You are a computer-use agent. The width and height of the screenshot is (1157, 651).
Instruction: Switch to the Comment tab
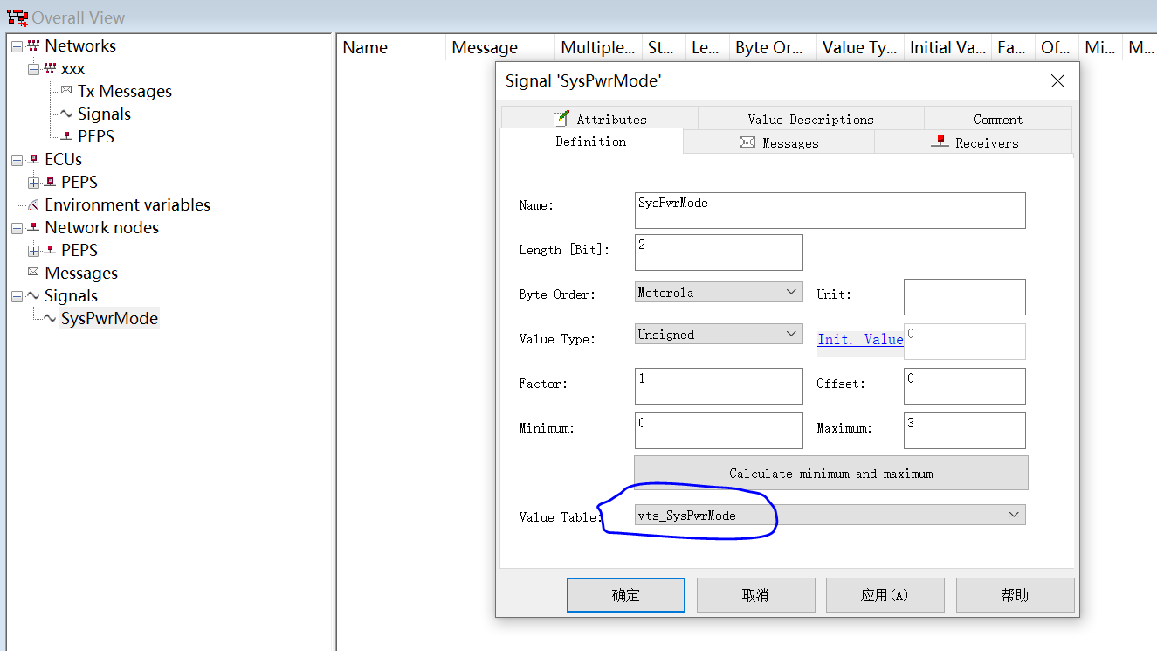click(x=997, y=119)
